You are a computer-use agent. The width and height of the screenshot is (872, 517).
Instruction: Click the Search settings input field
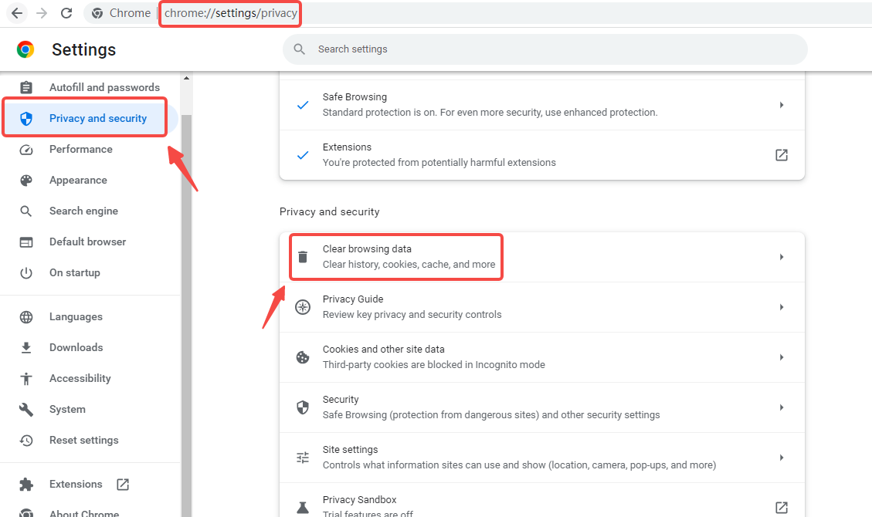pos(545,49)
